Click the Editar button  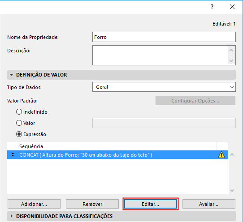[151, 204]
